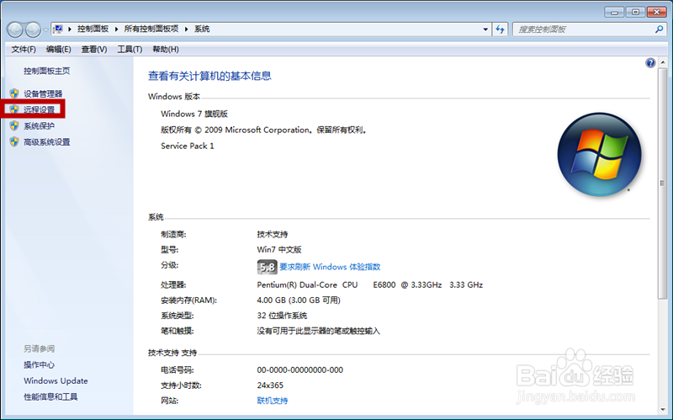Go to 控制面板主页 link
The width and height of the screenshot is (673, 420).
[46, 71]
